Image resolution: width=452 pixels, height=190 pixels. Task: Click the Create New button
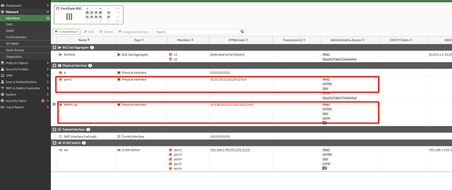66,32
